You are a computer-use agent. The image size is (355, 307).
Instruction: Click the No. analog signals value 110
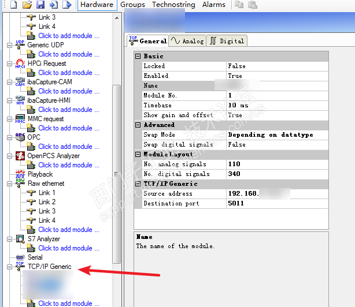coord(278,164)
